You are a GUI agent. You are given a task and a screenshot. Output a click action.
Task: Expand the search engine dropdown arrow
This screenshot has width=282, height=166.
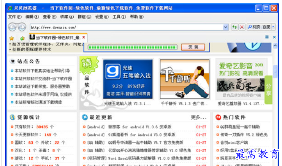click(x=273, y=27)
